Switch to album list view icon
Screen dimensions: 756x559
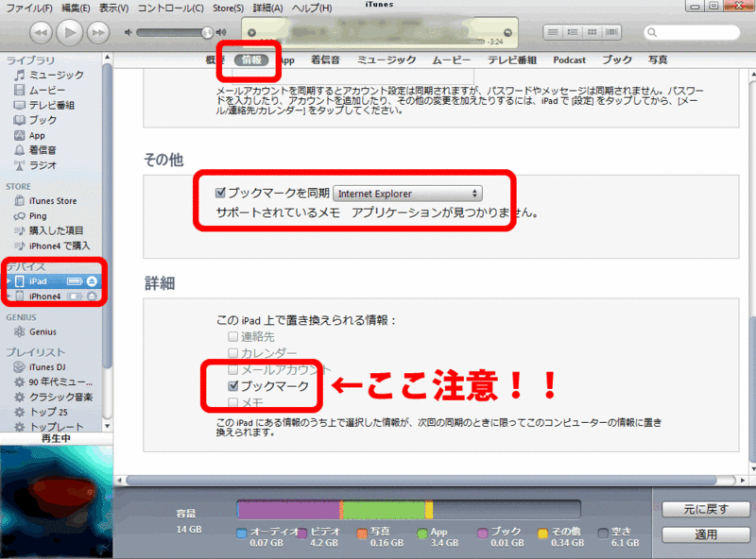[x=573, y=32]
